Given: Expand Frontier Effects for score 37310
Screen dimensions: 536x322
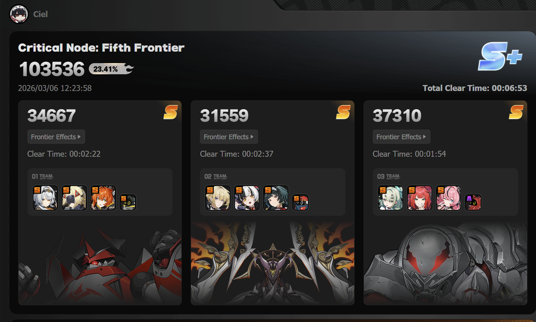Looking at the screenshot, I should pyautogui.click(x=401, y=137).
